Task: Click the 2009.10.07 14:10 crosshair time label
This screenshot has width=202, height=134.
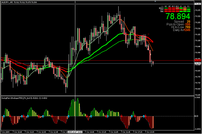Action: (x=75, y=132)
